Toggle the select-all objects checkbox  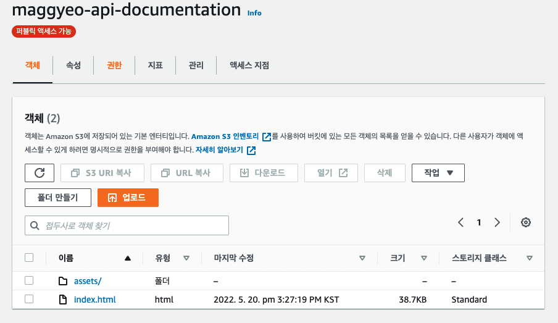pos(29,258)
